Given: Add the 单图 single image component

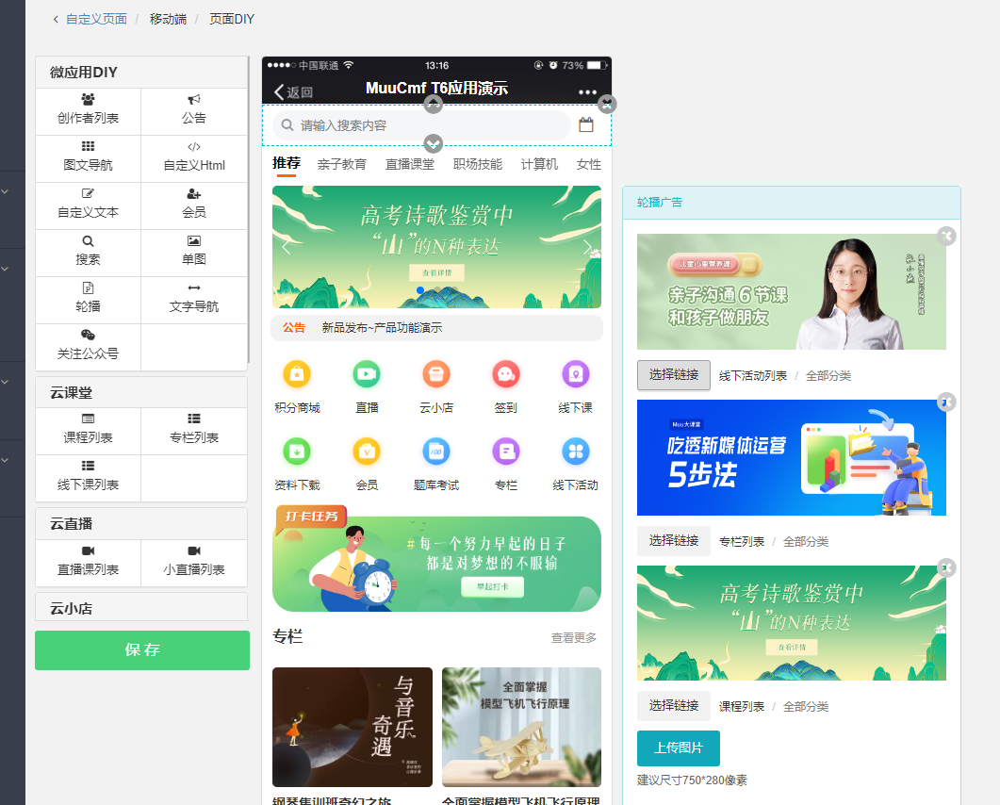Looking at the screenshot, I should coord(194,254).
